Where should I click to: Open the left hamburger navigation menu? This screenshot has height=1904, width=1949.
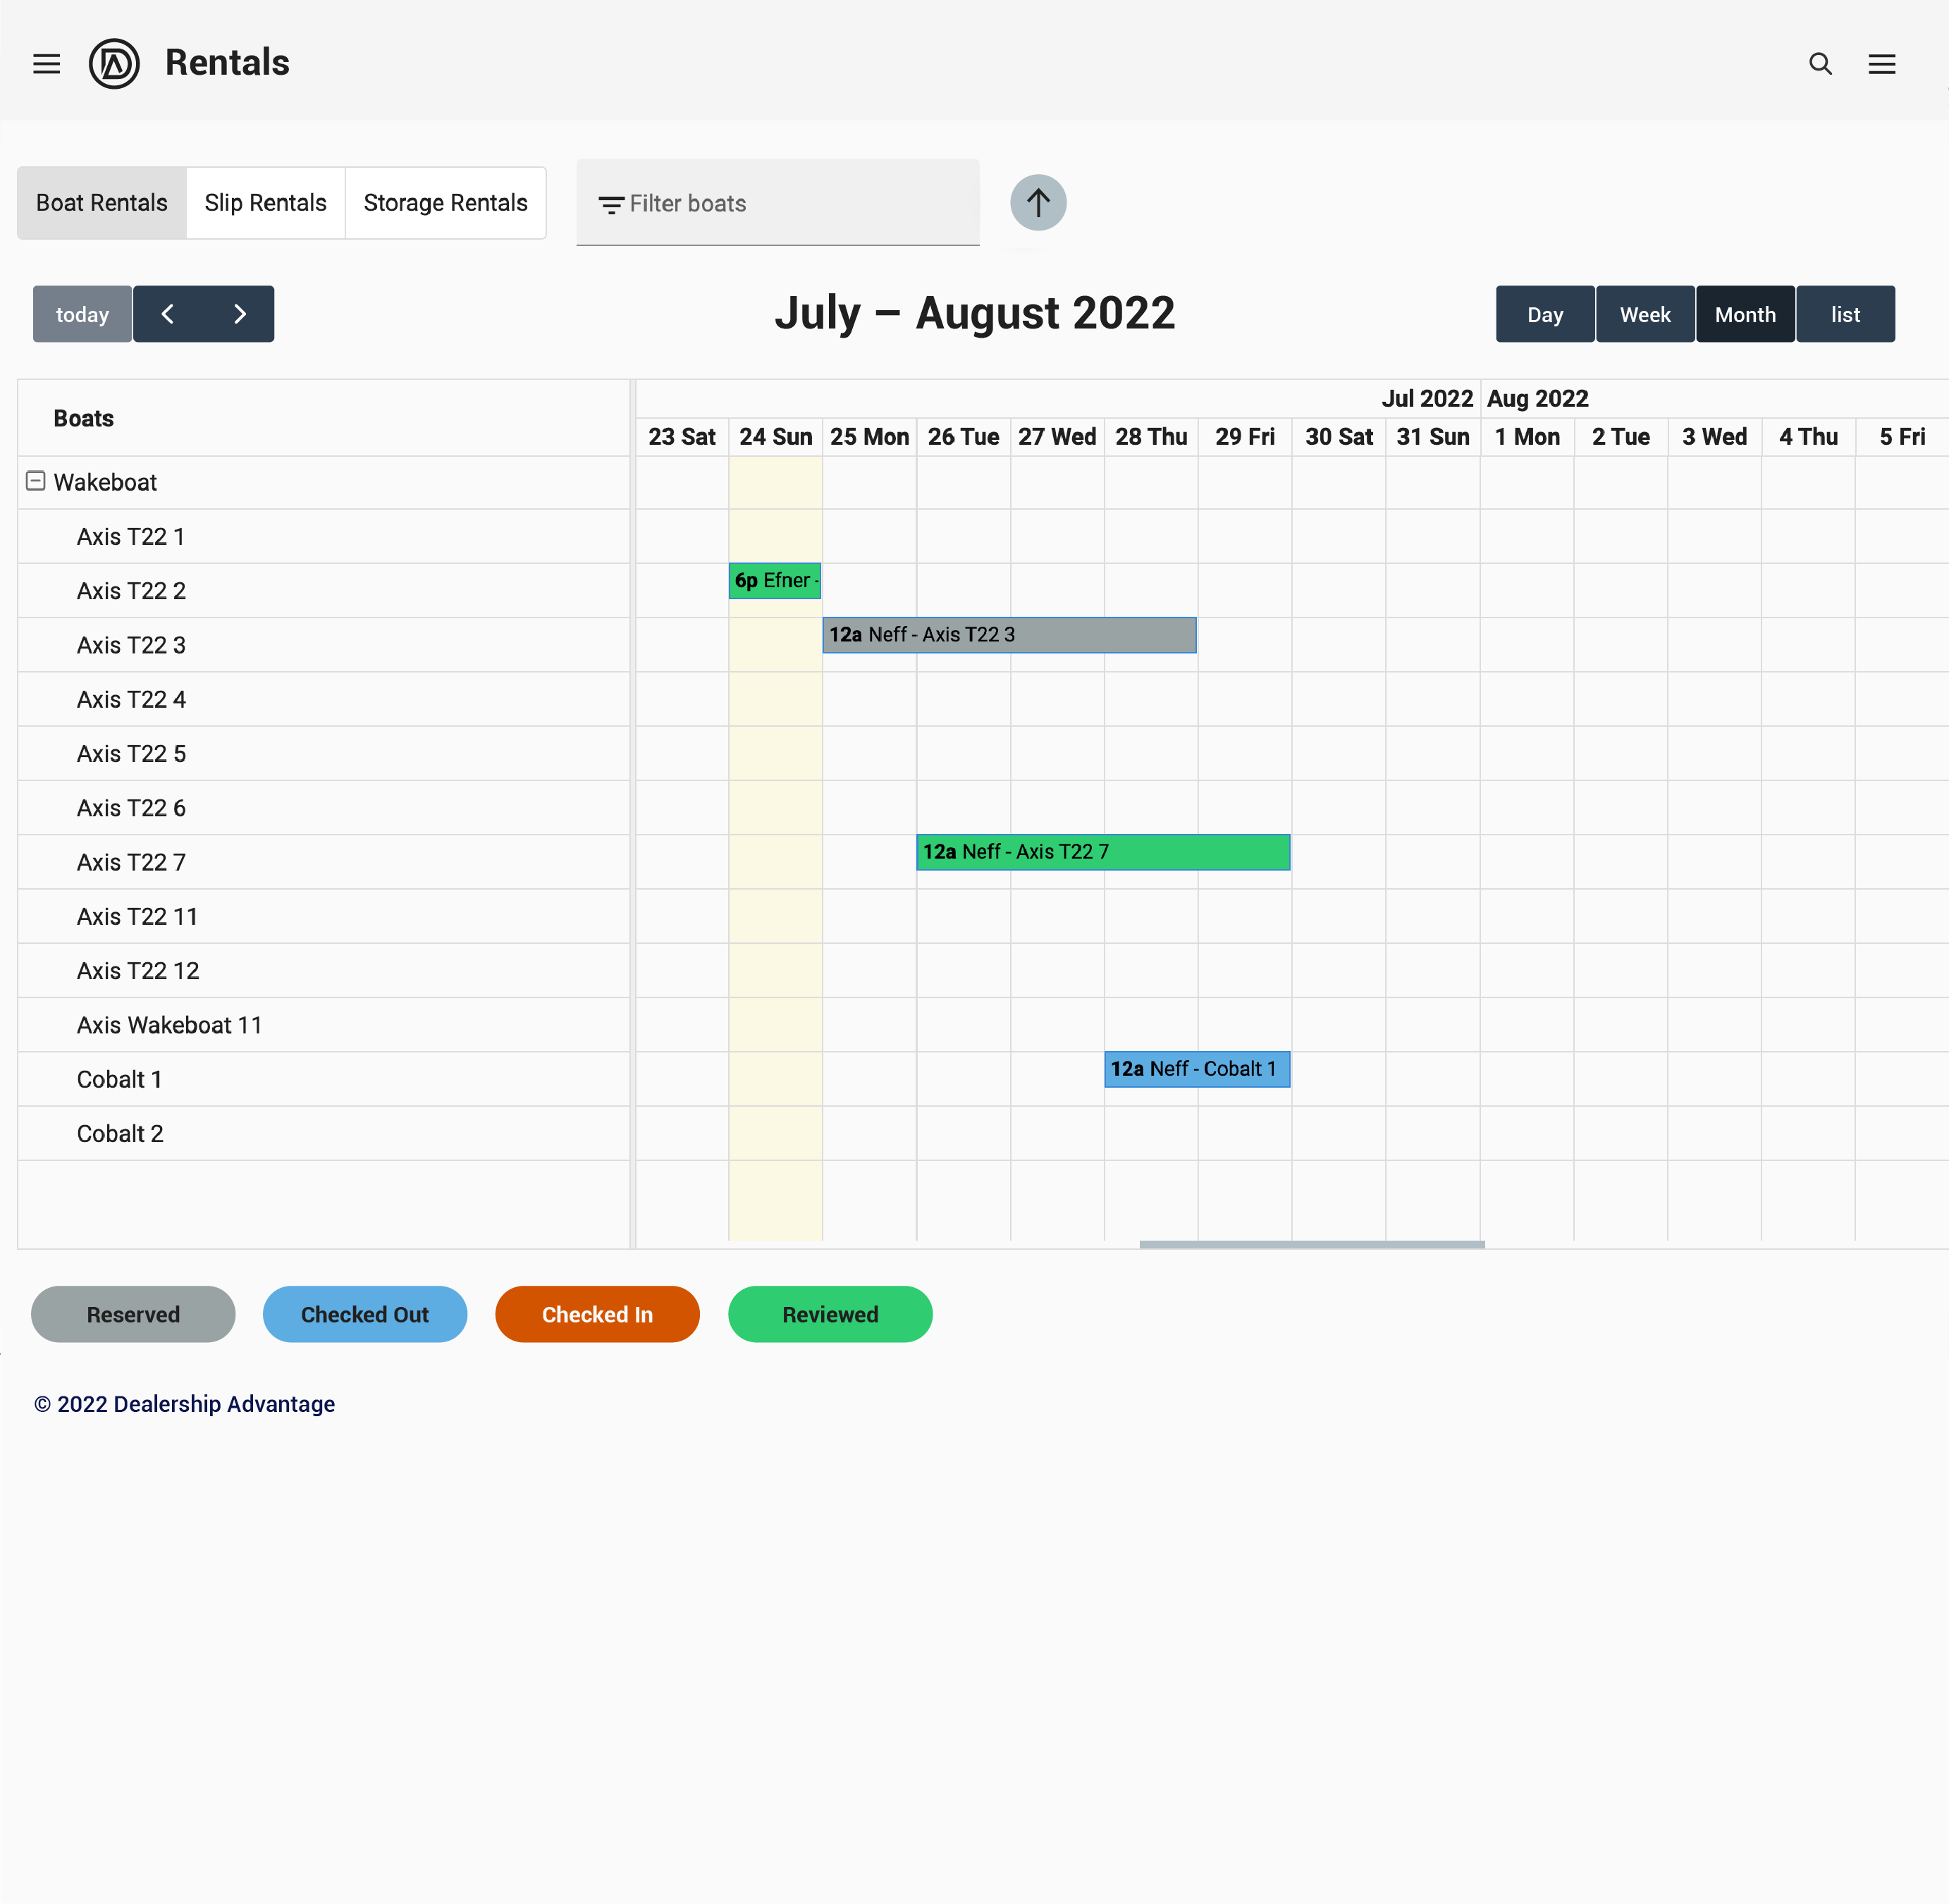(47, 64)
